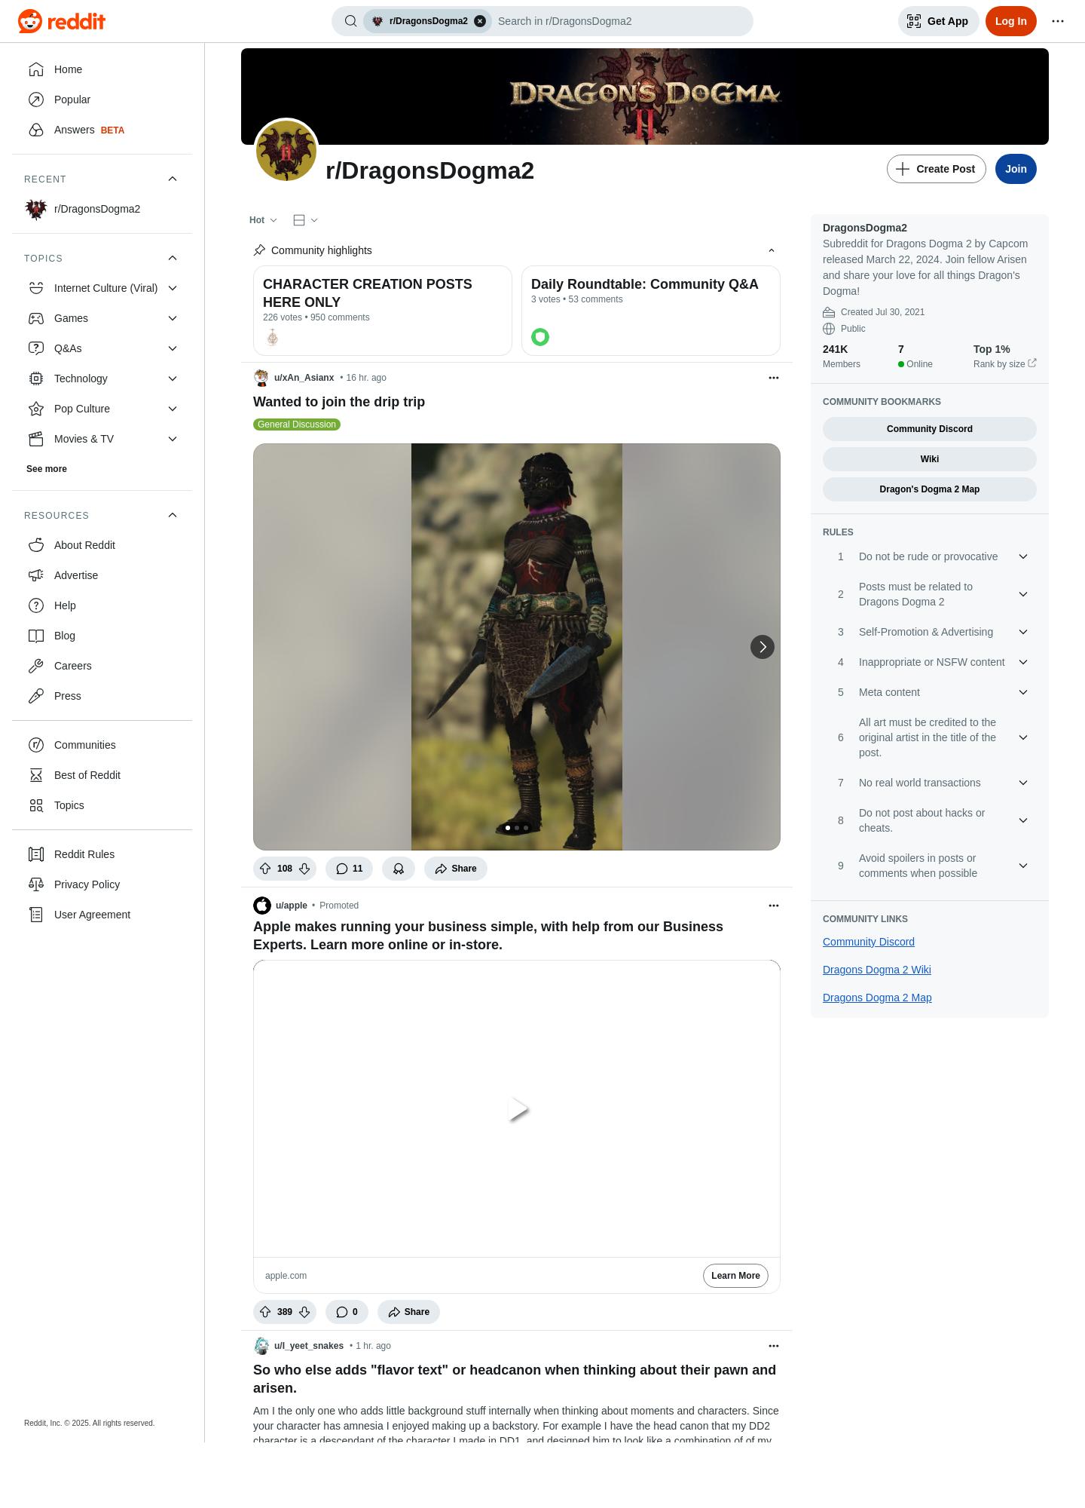1085x1508 pixels.
Task: Upvote the Apple promoted post
Action: pos(265,1312)
